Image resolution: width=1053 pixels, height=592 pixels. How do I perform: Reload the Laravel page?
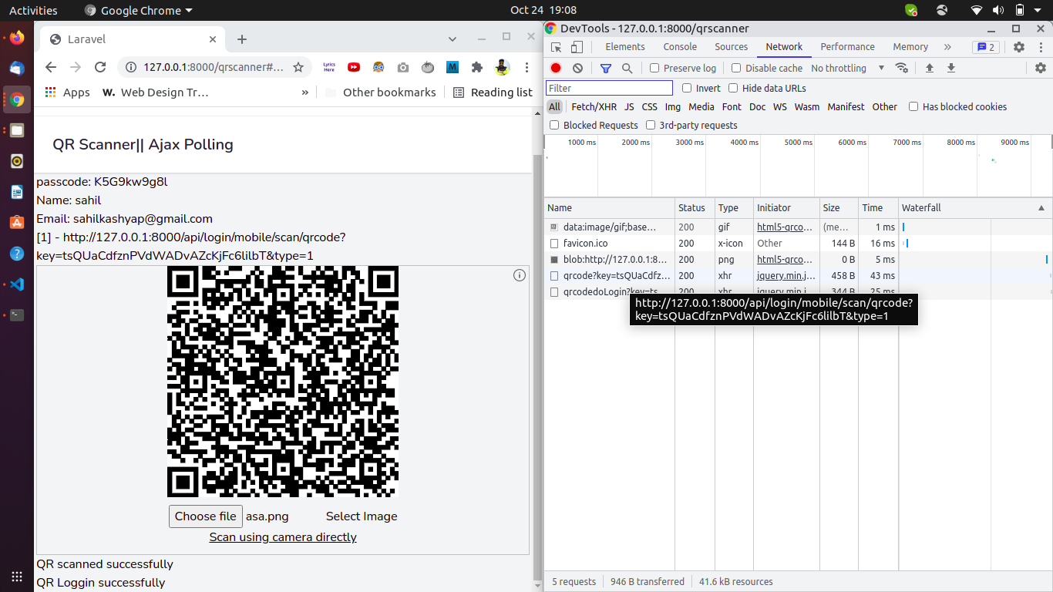100,67
